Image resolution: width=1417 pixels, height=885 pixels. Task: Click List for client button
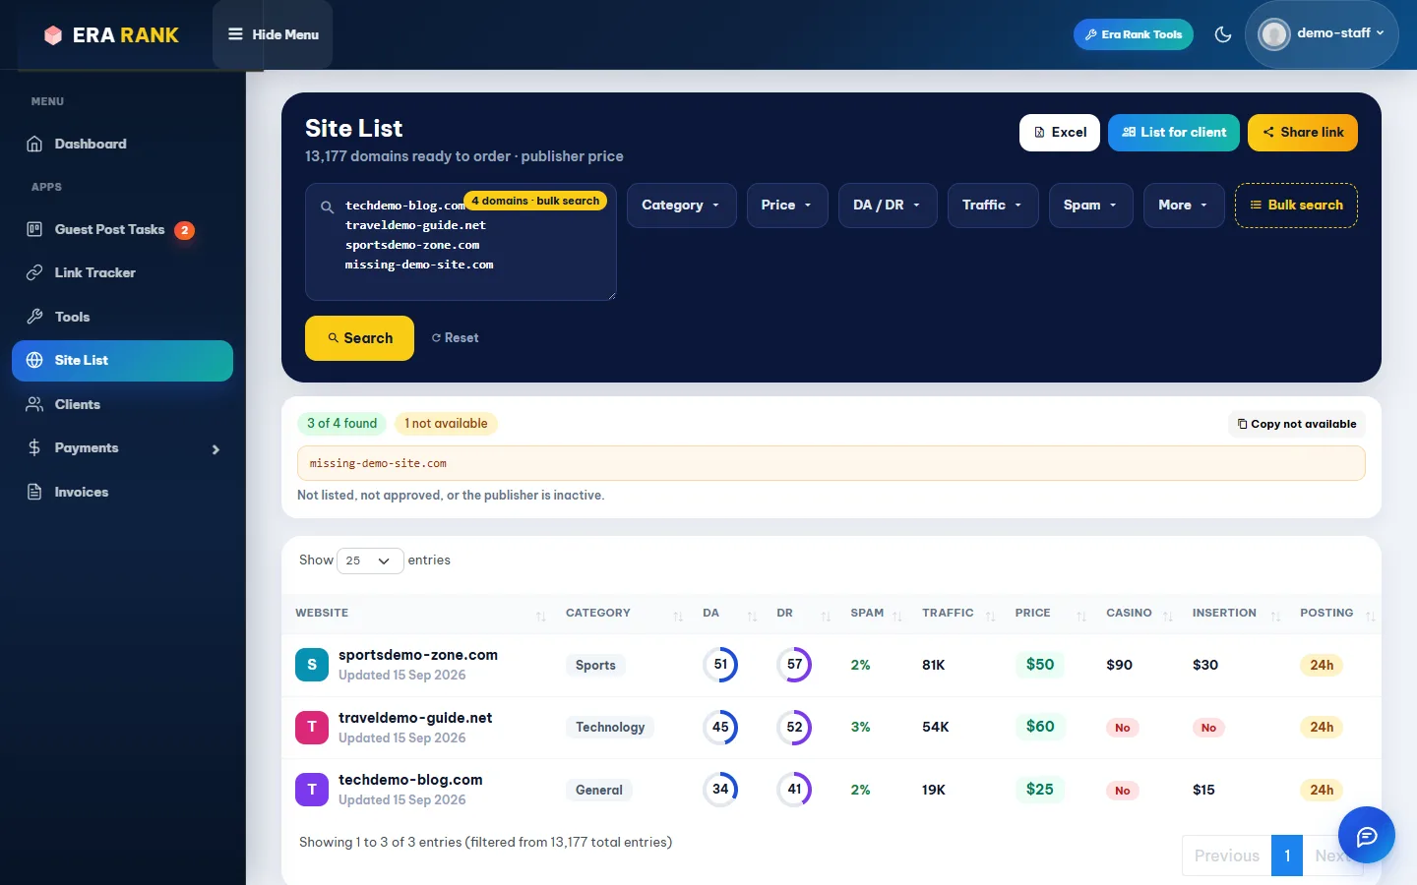click(x=1173, y=132)
